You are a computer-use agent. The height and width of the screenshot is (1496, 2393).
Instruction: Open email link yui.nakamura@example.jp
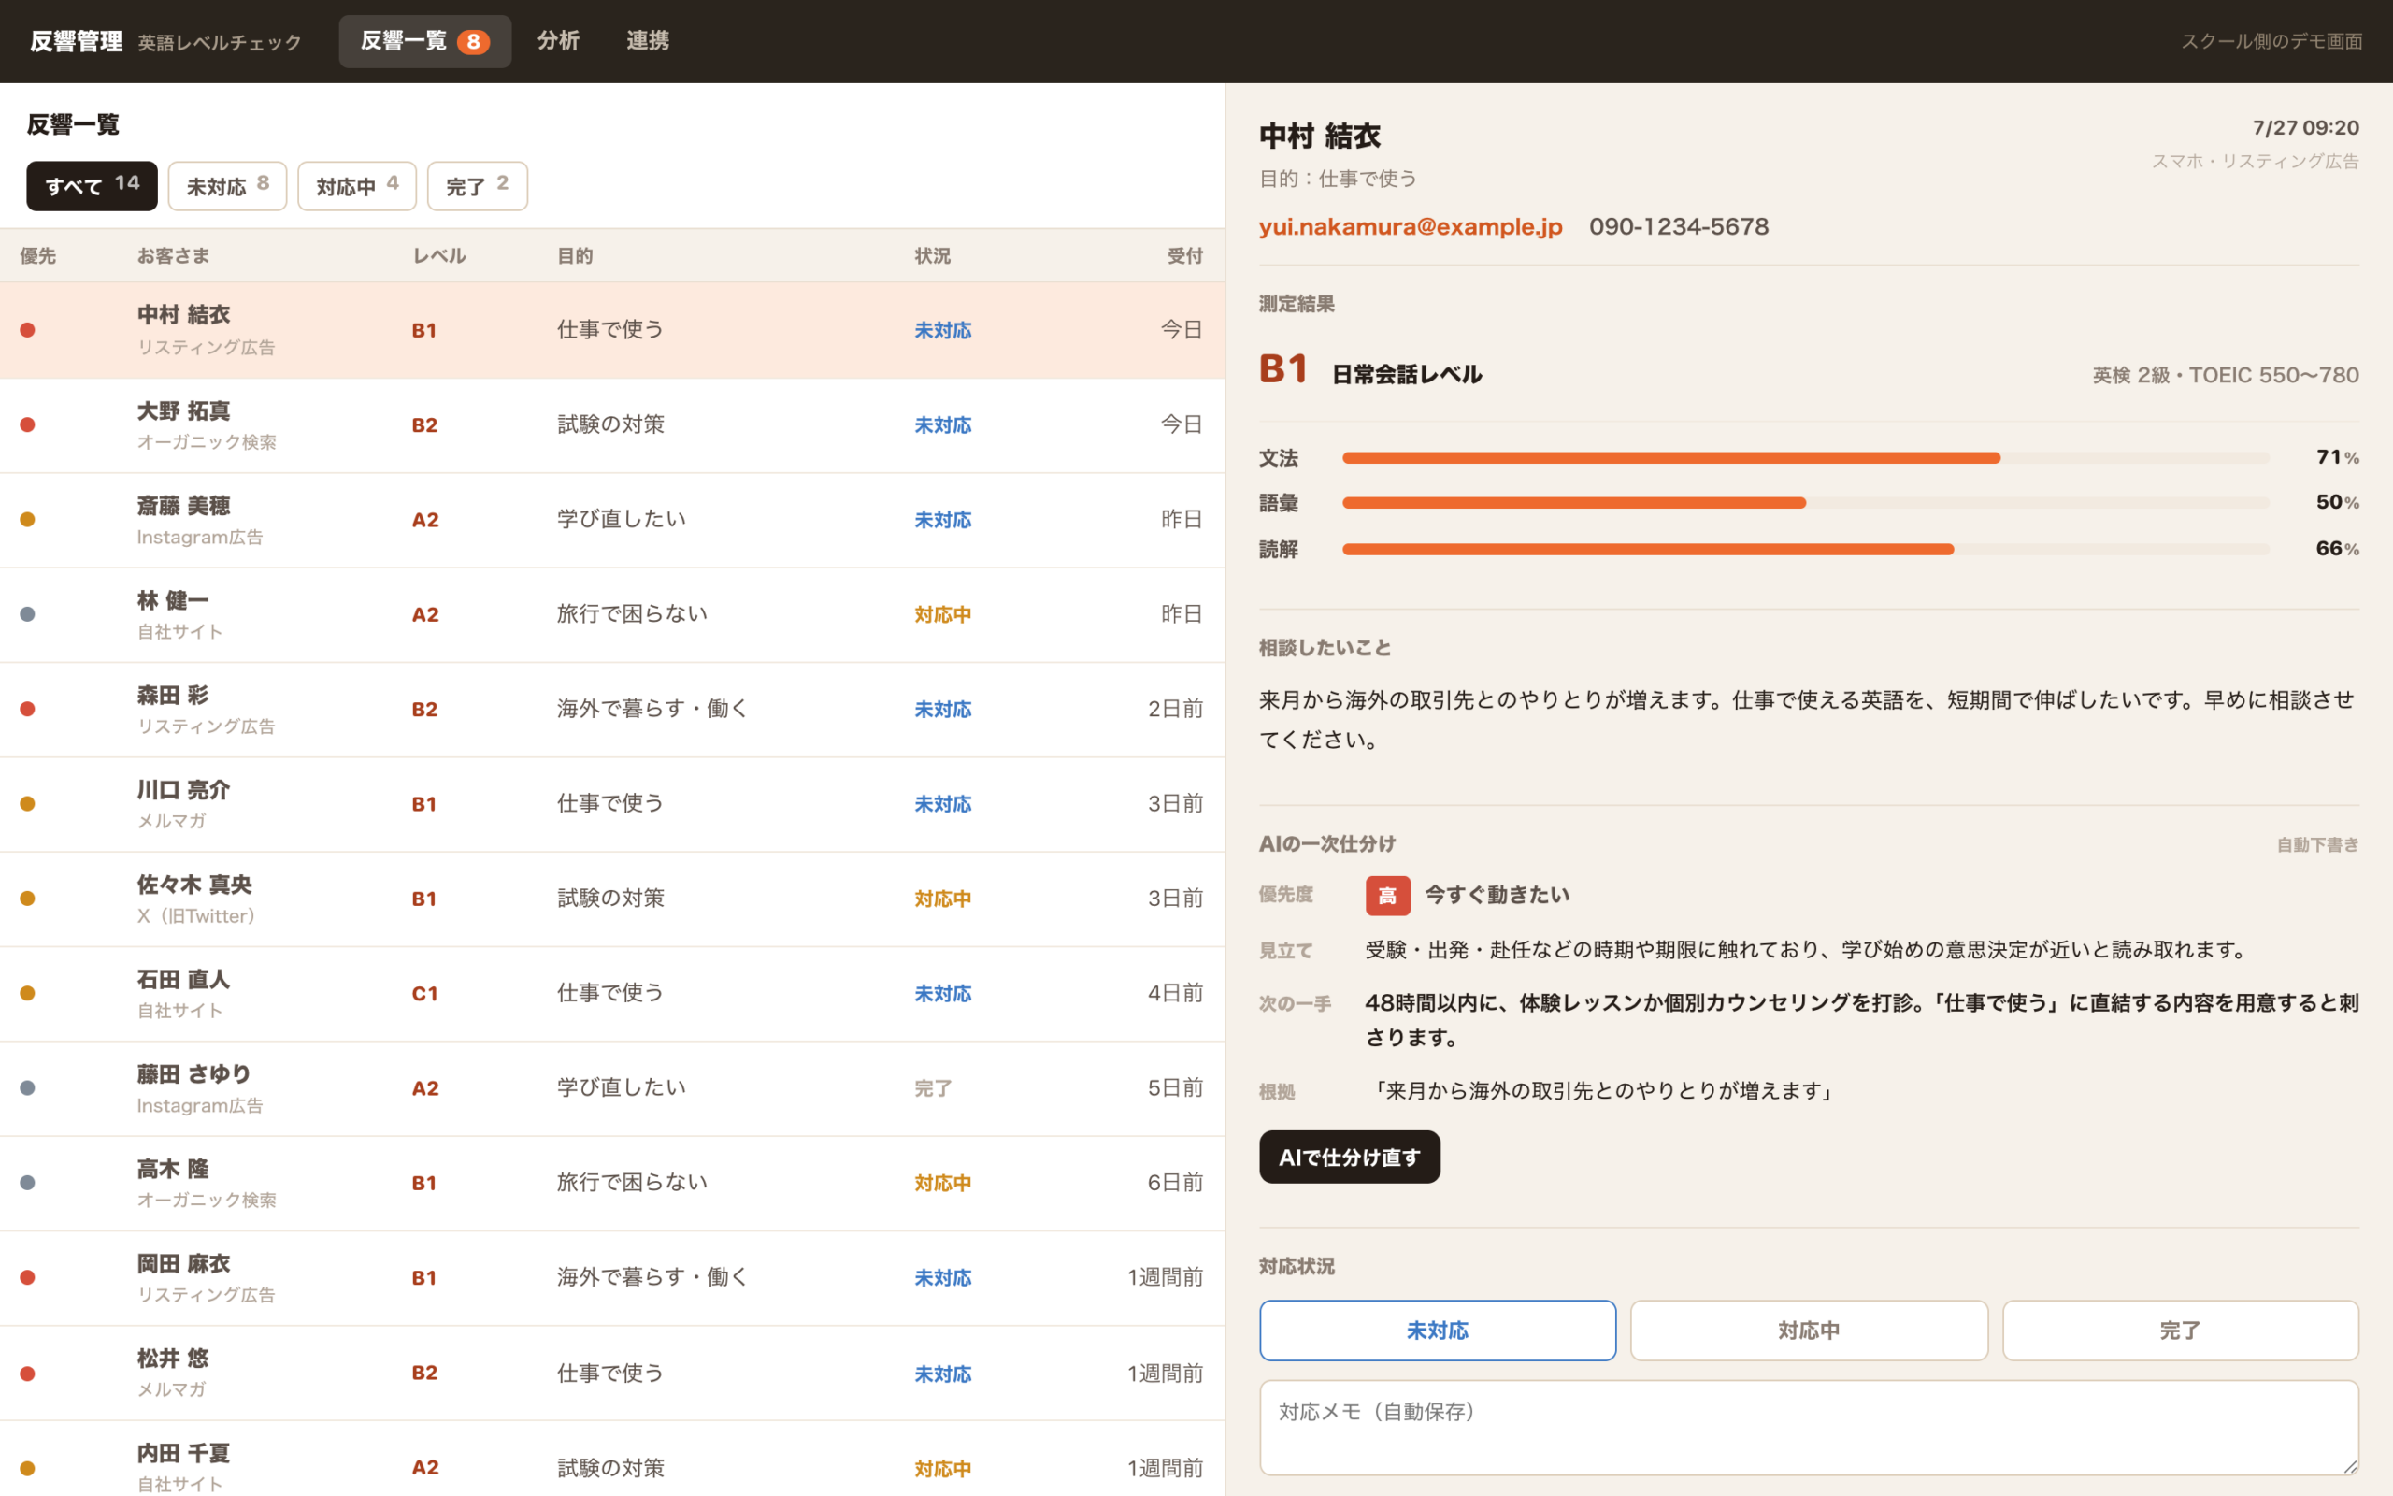tap(1410, 226)
